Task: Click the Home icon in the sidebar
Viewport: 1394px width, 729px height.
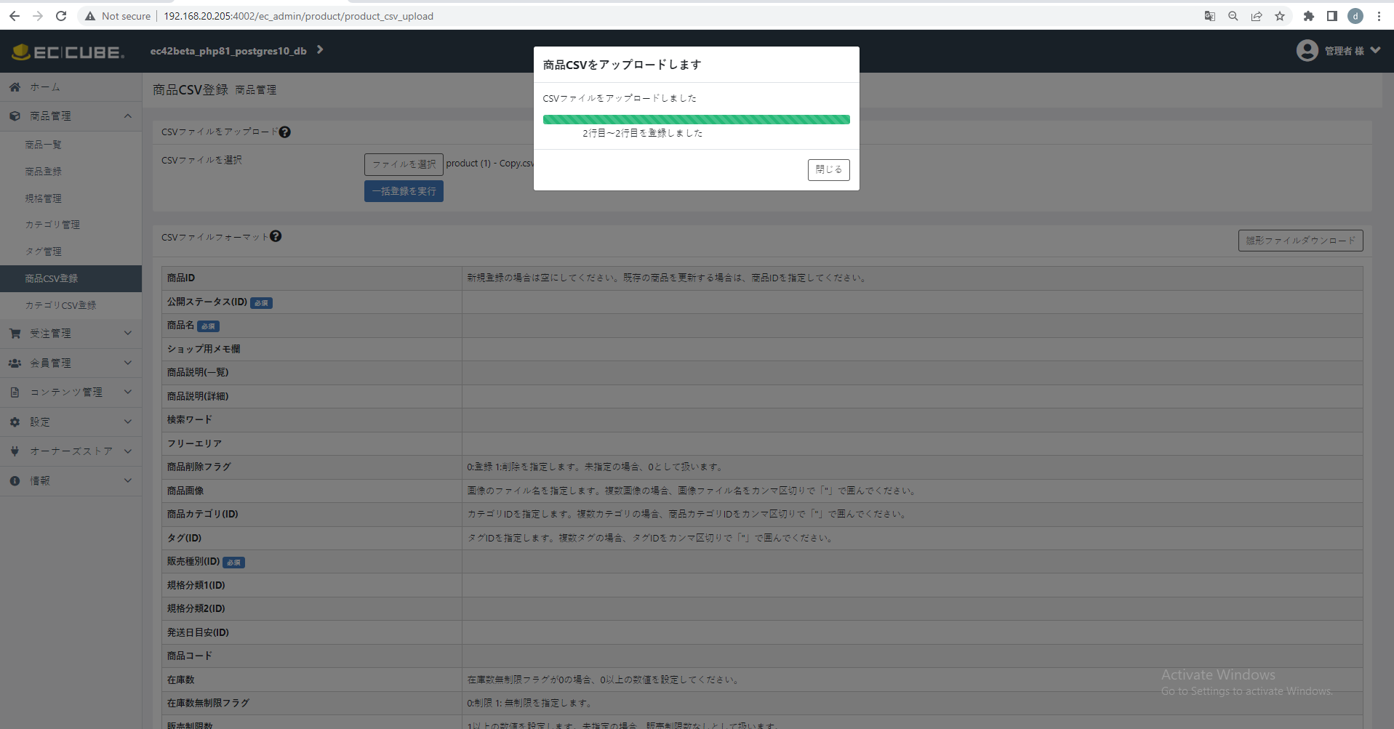Action: coord(15,86)
